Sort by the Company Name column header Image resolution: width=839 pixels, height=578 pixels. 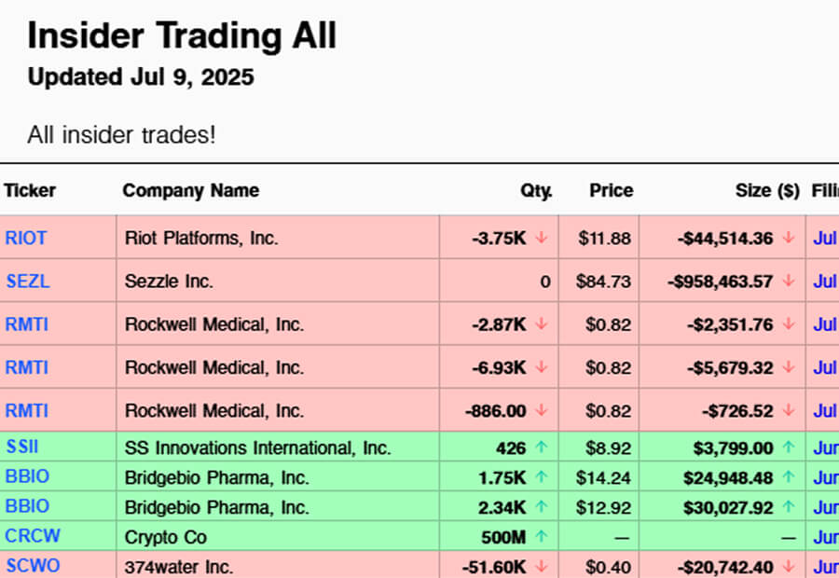pos(190,190)
